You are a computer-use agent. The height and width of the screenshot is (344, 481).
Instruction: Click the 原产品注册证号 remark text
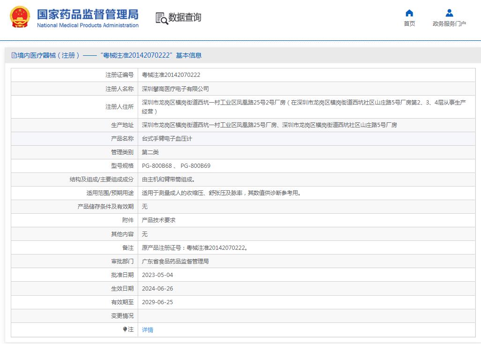point(195,247)
